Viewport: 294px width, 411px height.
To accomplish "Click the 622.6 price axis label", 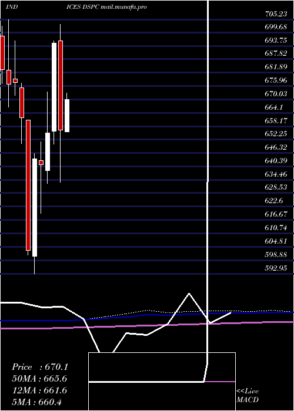I will tap(274, 201).
